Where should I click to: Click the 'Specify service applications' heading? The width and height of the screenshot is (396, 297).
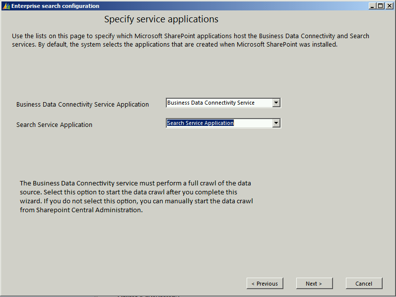coord(161,19)
